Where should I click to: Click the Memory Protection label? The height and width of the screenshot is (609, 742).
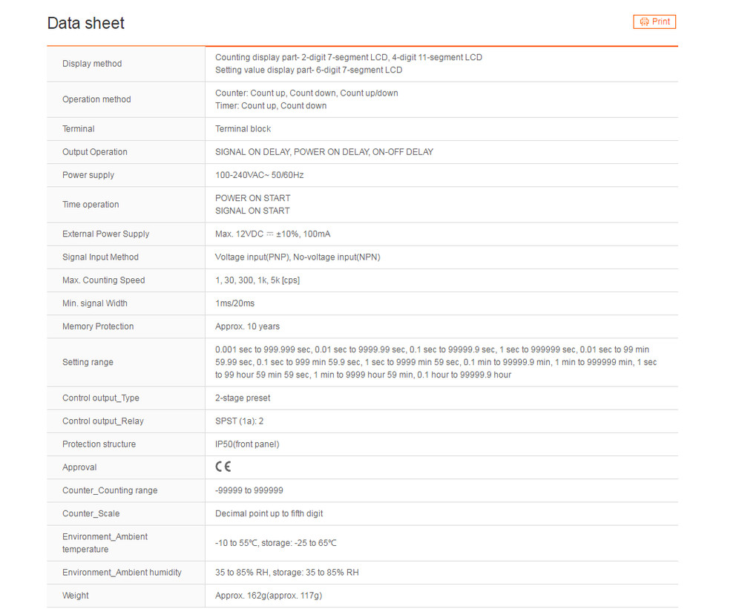click(98, 326)
